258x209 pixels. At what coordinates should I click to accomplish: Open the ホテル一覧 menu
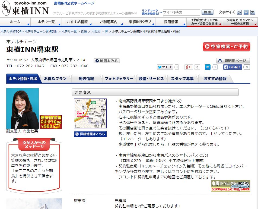[x=46, y=22]
